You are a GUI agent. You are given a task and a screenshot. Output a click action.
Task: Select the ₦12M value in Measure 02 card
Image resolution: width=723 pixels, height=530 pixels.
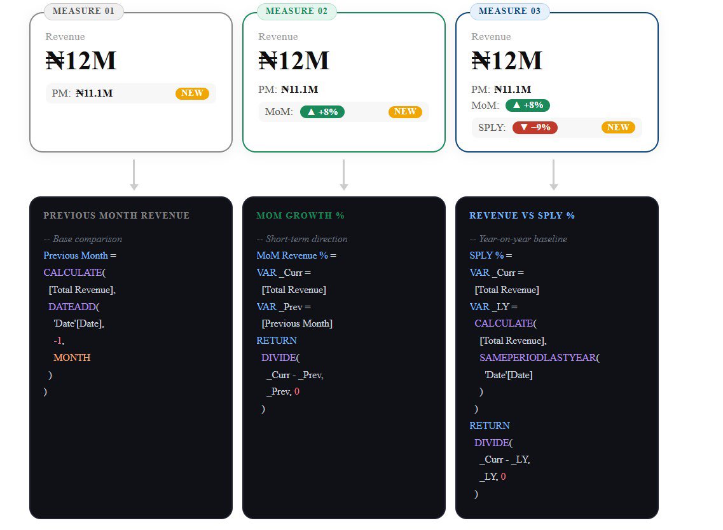pyautogui.click(x=294, y=60)
